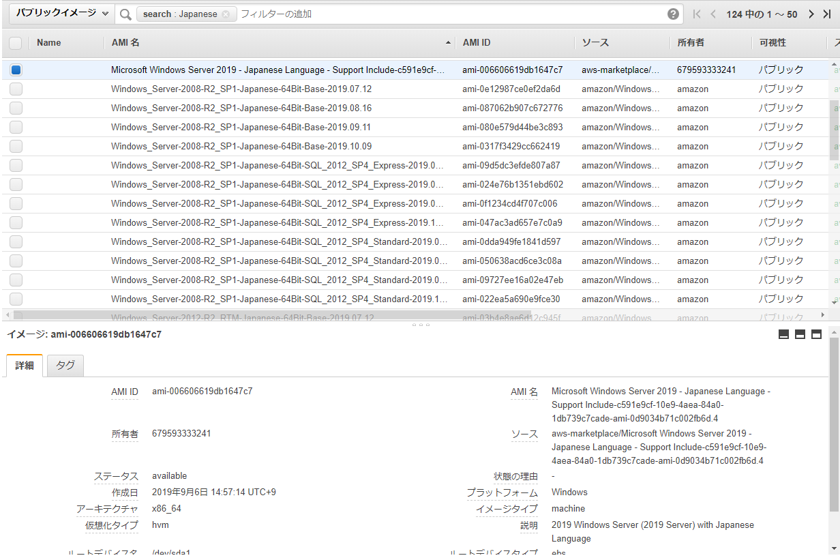Click the 仮想化タイプ value hvm
Screen dimensions: 840x560
click(x=160, y=525)
